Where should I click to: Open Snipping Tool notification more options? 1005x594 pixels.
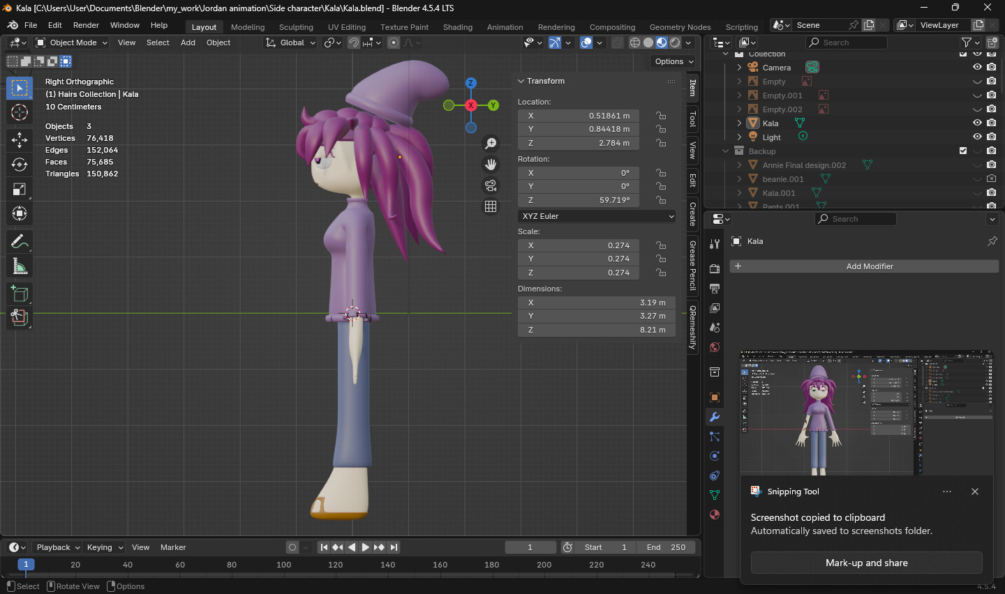(x=947, y=492)
